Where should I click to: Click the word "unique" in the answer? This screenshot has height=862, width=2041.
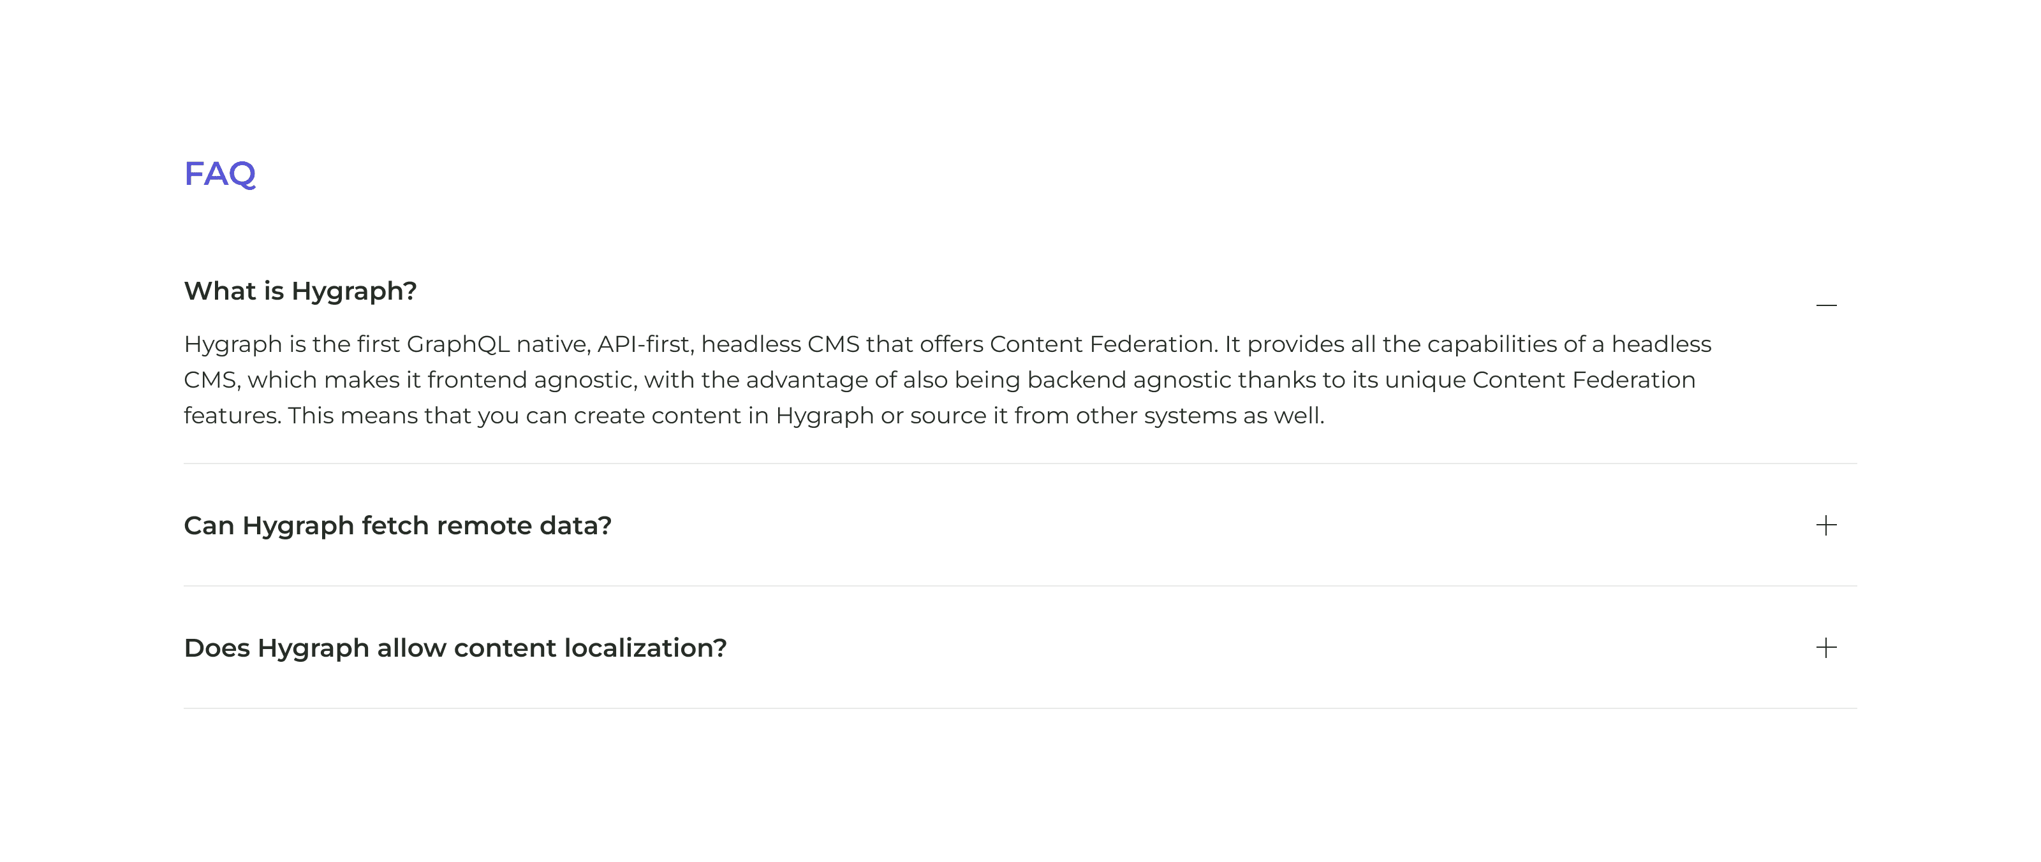tap(1425, 380)
